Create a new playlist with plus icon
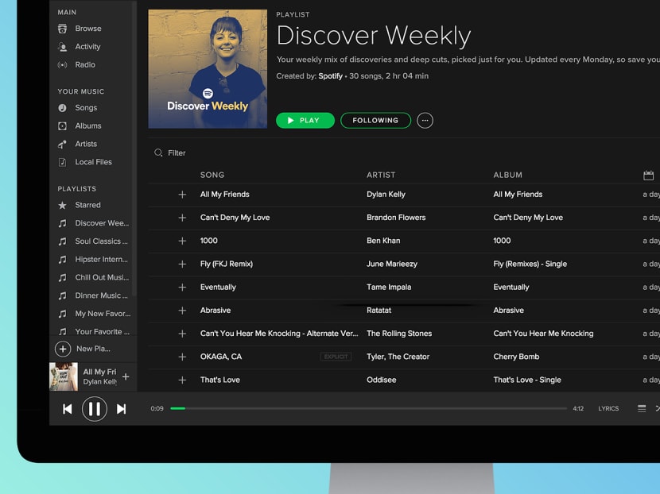Viewport: 660px width, 494px height. tap(63, 349)
